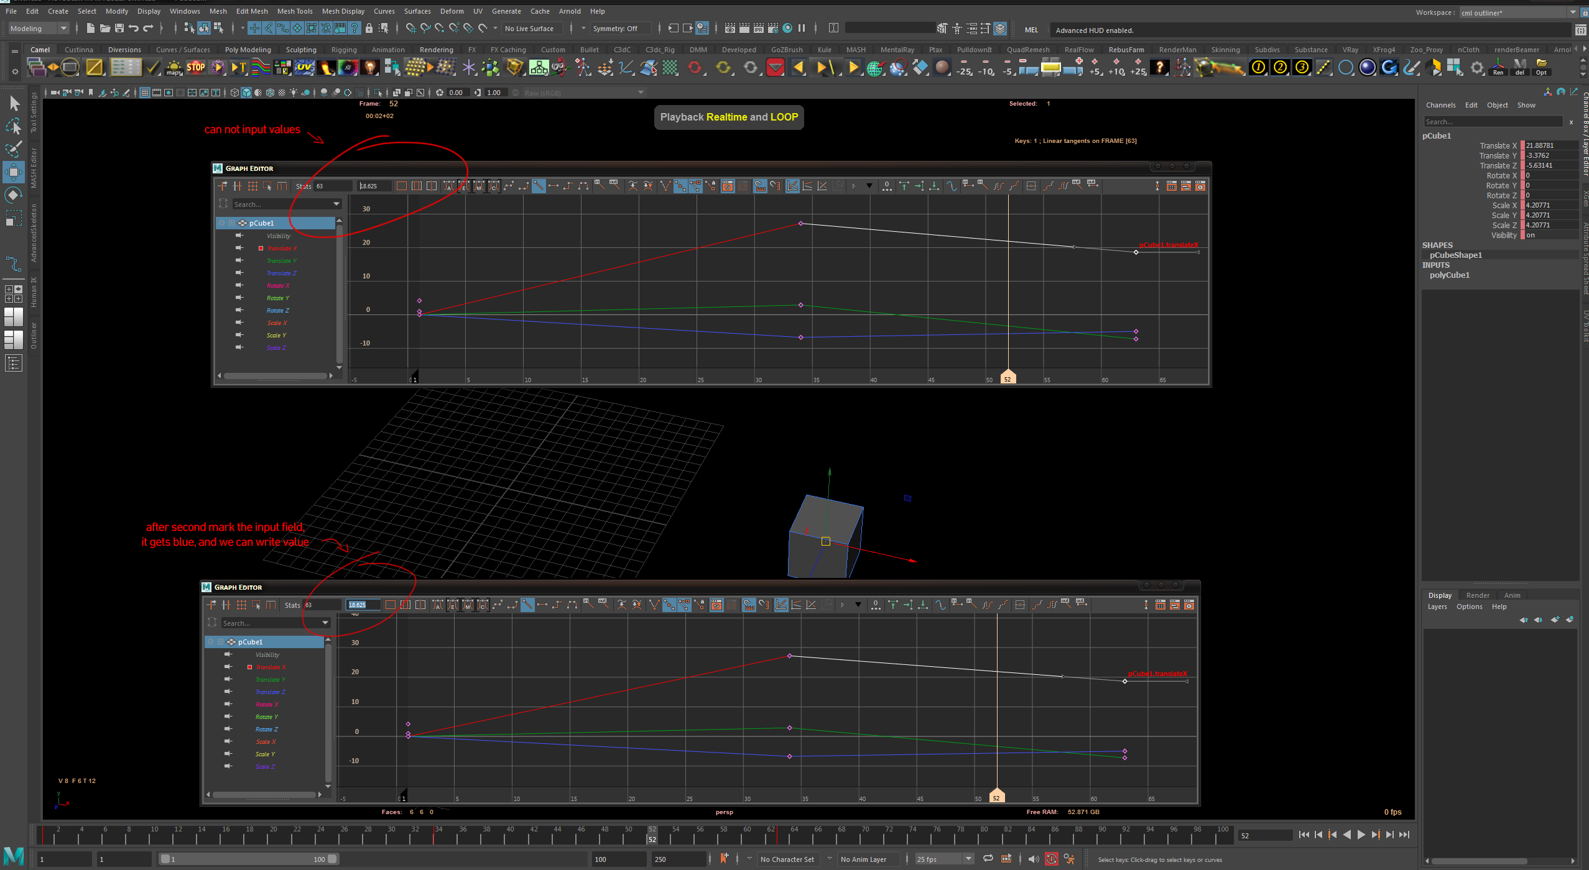Open the Curves menu in the menu bar
1589x870 pixels.
384,11
